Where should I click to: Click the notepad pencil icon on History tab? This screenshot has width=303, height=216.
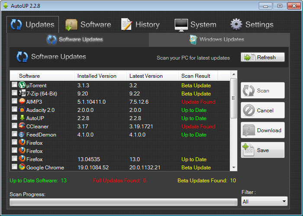click(126, 24)
